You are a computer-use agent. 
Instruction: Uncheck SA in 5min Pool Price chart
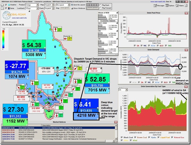pos(135,46)
